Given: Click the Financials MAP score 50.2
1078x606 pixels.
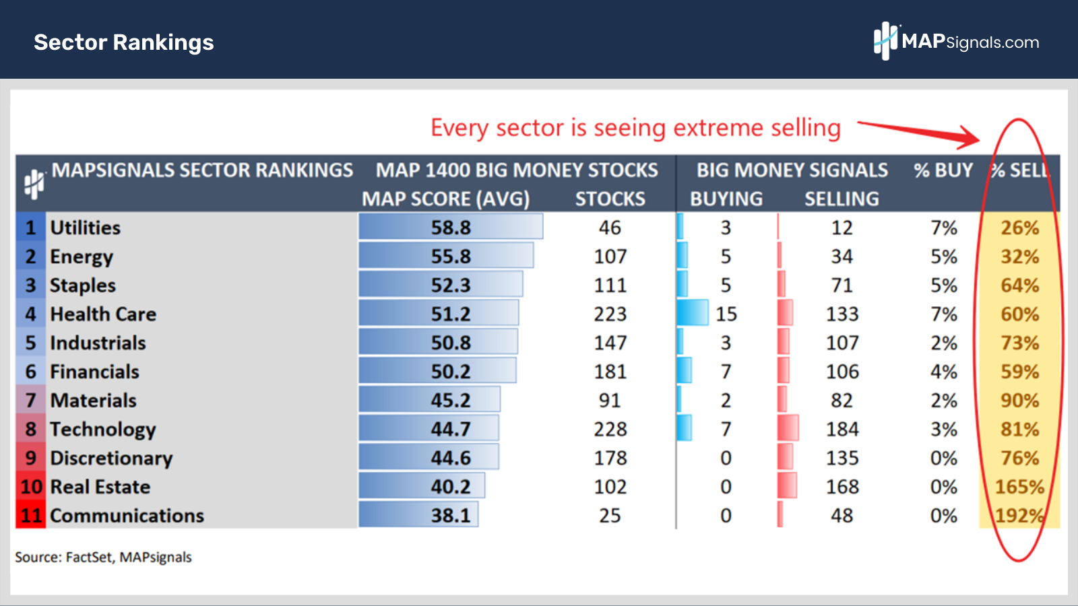Looking at the screenshot, I should point(451,372).
